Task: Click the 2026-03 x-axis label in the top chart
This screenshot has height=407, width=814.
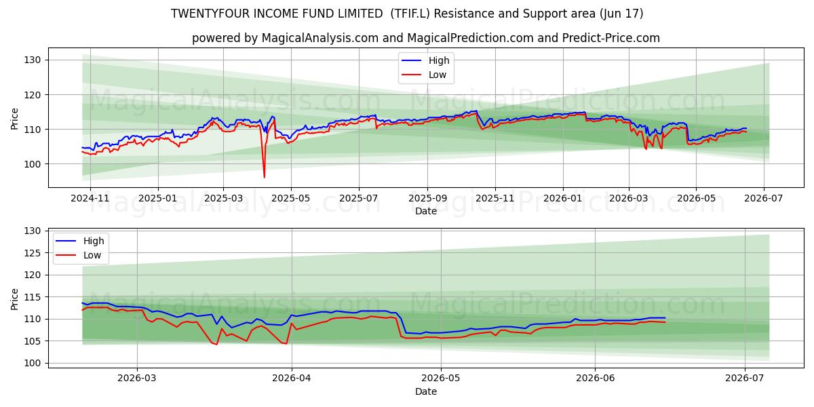Action: pos(628,199)
